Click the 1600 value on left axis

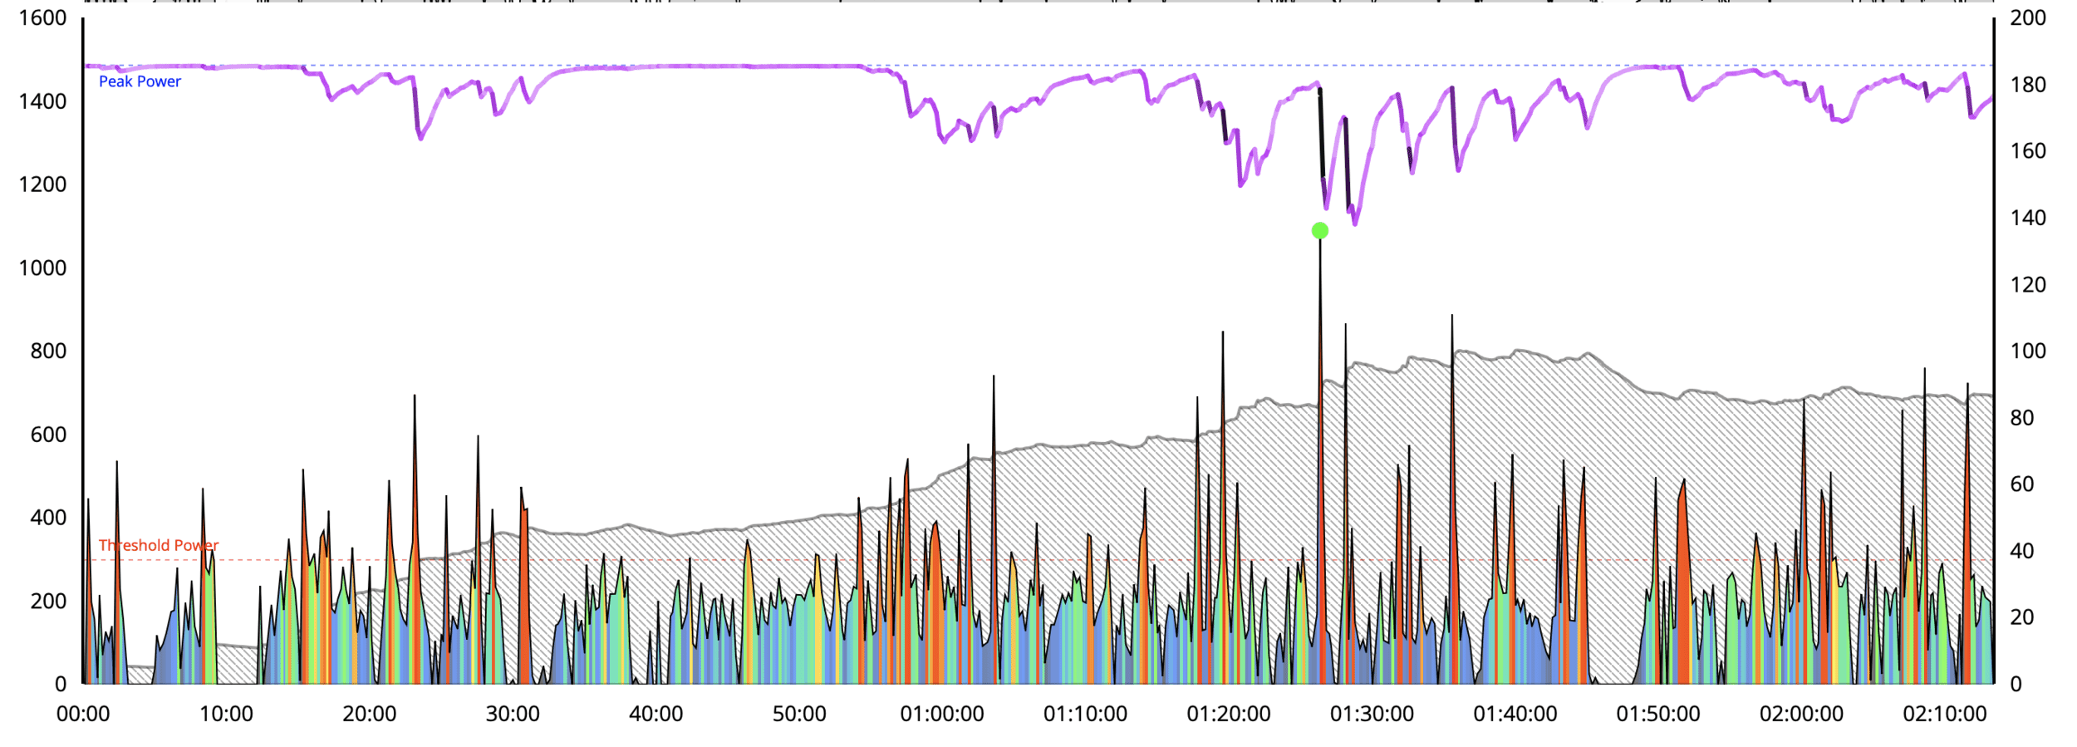pyautogui.click(x=42, y=18)
